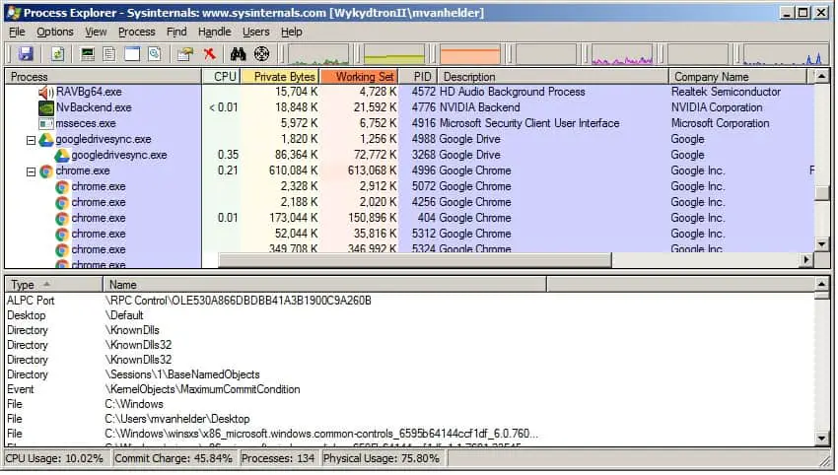Click the lower pane scroll down arrow
The height and width of the screenshot is (475, 838).
pyautogui.click(x=821, y=439)
